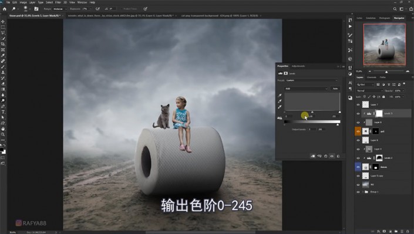The width and height of the screenshot is (414, 234).
Task: Filter layers by type layer icon
Action: [x=389, y=84]
